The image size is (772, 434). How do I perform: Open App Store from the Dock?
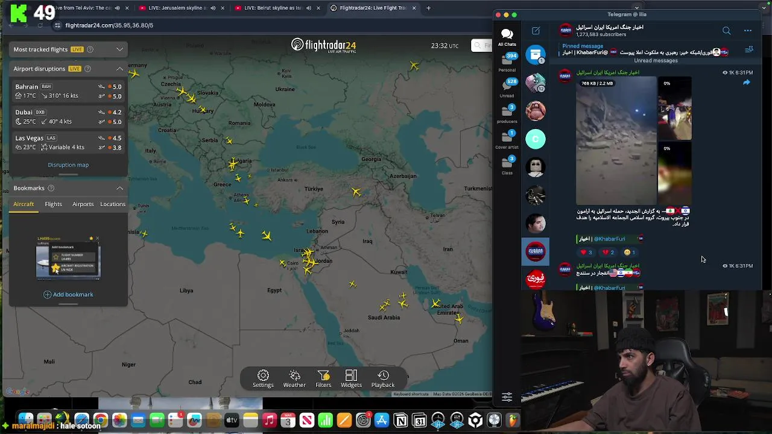tap(382, 420)
